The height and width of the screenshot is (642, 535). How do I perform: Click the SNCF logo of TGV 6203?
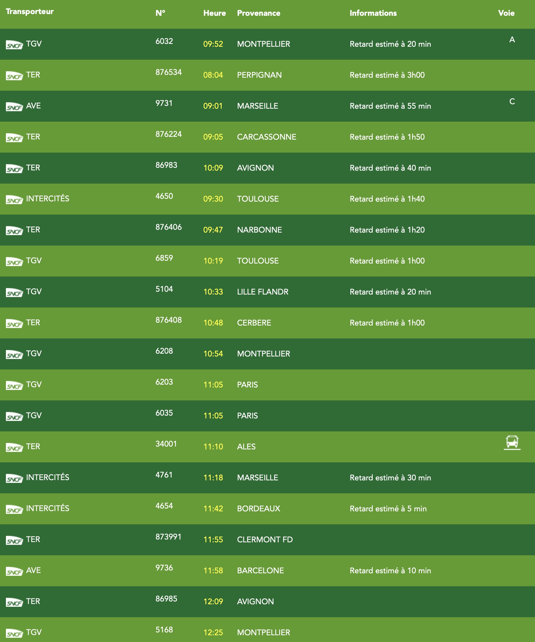[14, 385]
